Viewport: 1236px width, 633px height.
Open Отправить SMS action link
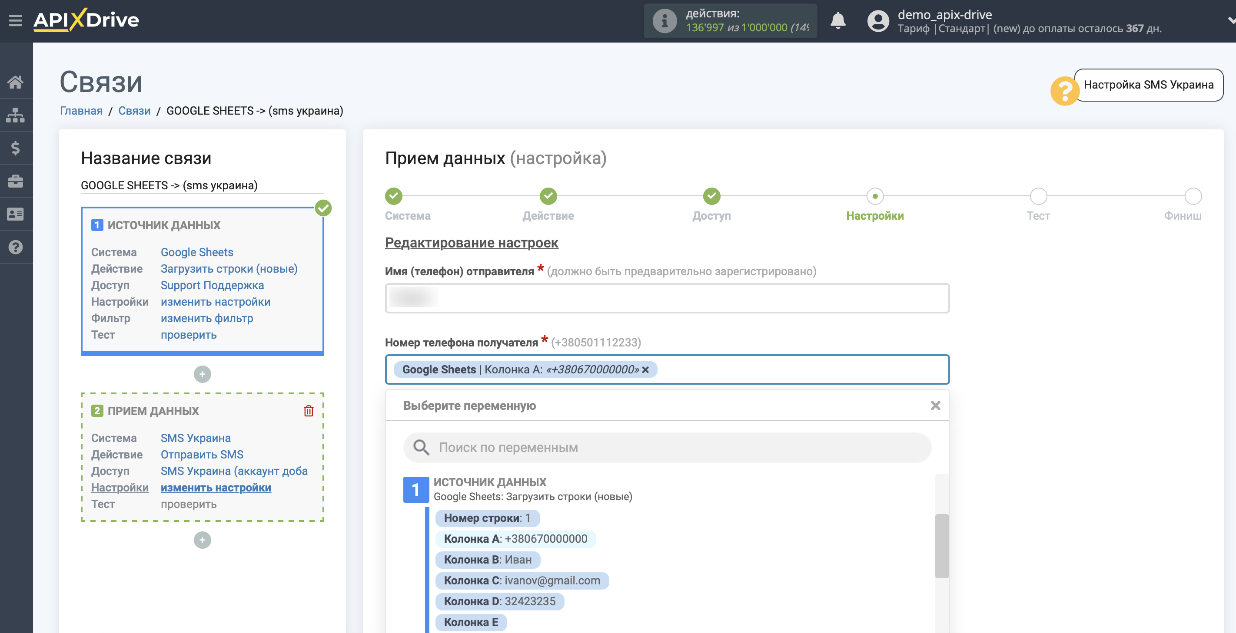(x=202, y=455)
